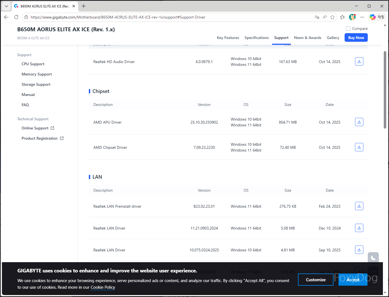Open the Cookie Policy link
The image size is (389, 297).
pyautogui.click(x=103, y=287)
